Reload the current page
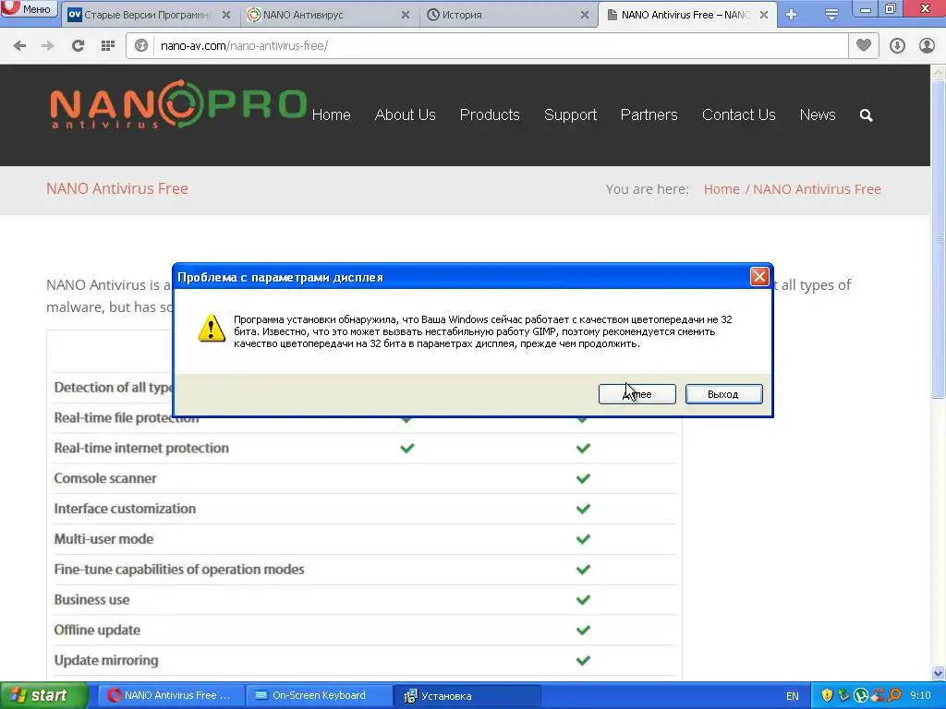The height and width of the screenshot is (709, 946). point(78,46)
